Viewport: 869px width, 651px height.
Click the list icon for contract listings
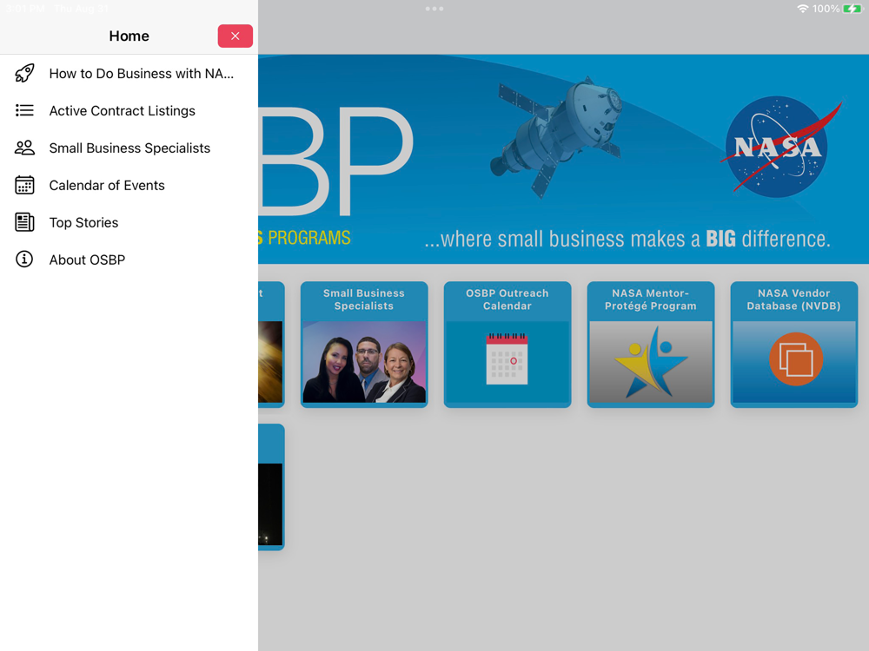[x=24, y=111]
